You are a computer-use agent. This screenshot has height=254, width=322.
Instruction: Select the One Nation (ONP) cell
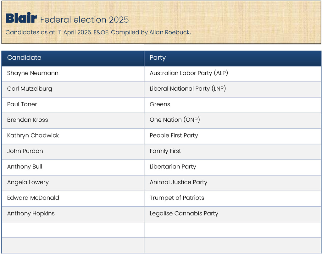coord(175,120)
